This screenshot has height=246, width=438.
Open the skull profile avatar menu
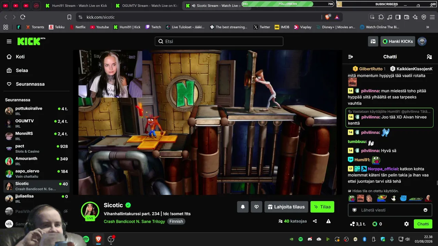click(x=422, y=41)
